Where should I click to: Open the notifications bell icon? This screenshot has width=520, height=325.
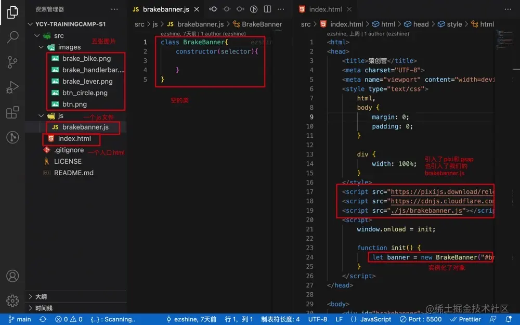pyautogui.click(x=509, y=319)
